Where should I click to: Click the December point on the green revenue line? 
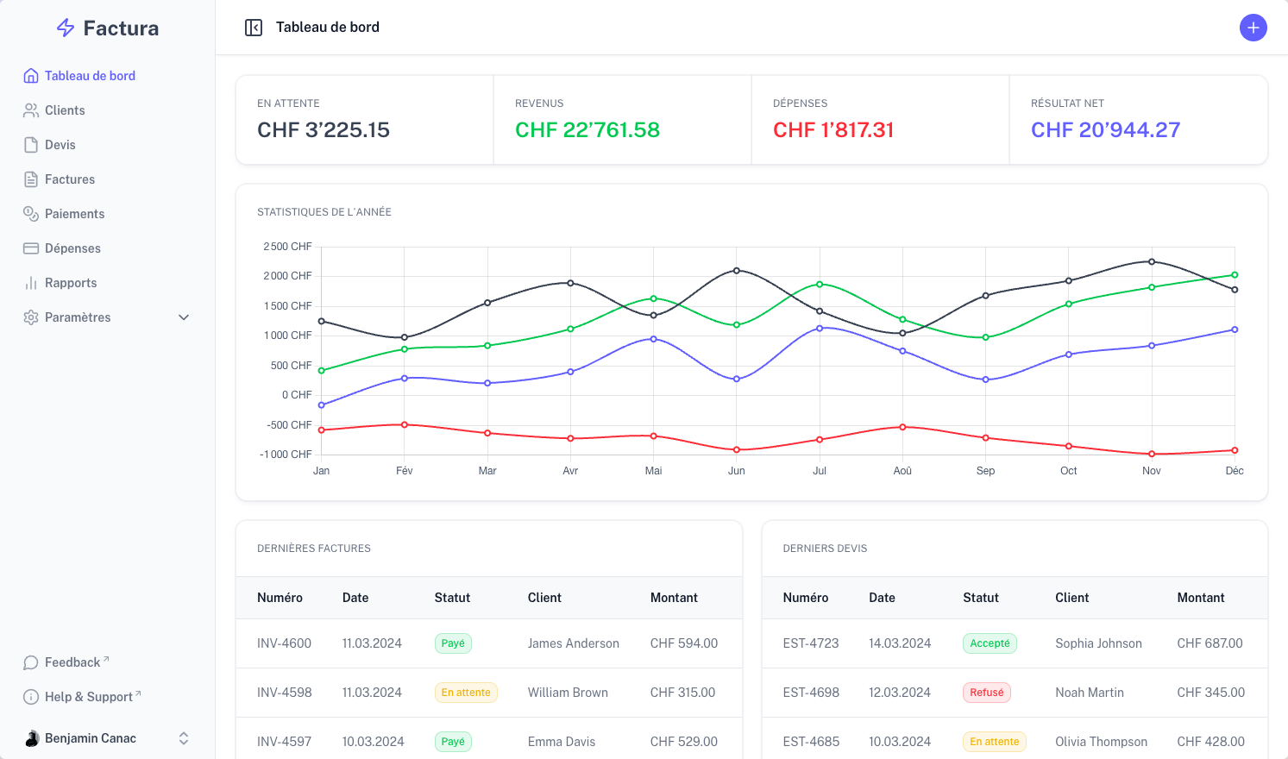[x=1235, y=275]
